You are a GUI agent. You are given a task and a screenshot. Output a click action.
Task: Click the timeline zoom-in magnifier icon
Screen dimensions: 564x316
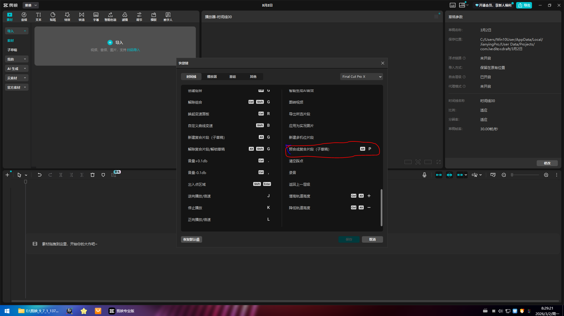pyautogui.click(x=546, y=175)
